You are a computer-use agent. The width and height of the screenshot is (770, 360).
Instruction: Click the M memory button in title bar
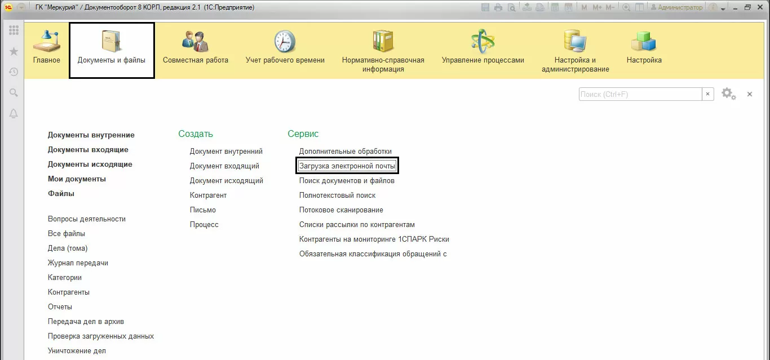(x=584, y=7)
